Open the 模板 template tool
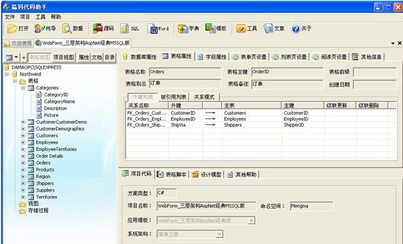 coord(216,29)
